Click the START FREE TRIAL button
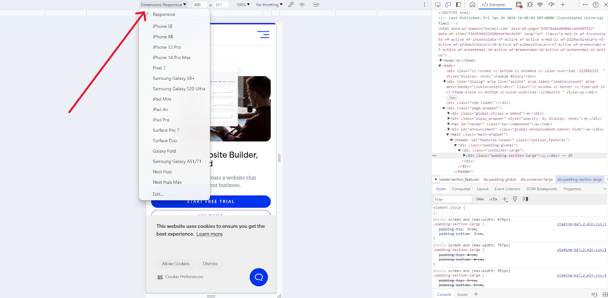608x298 pixels. (x=211, y=202)
